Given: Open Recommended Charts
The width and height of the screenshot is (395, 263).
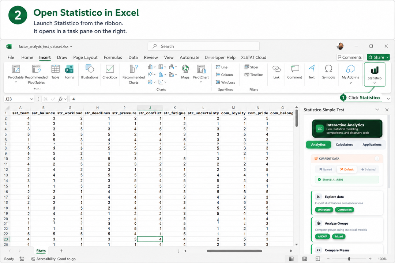Looking at the screenshot, I should (133, 74).
